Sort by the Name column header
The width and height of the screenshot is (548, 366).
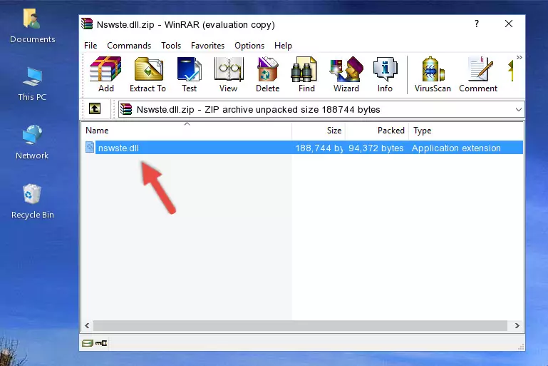point(187,130)
